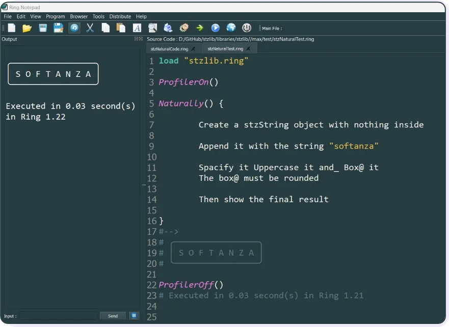Open the Distribute menu
The image size is (449, 327).
(x=120, y=16)
